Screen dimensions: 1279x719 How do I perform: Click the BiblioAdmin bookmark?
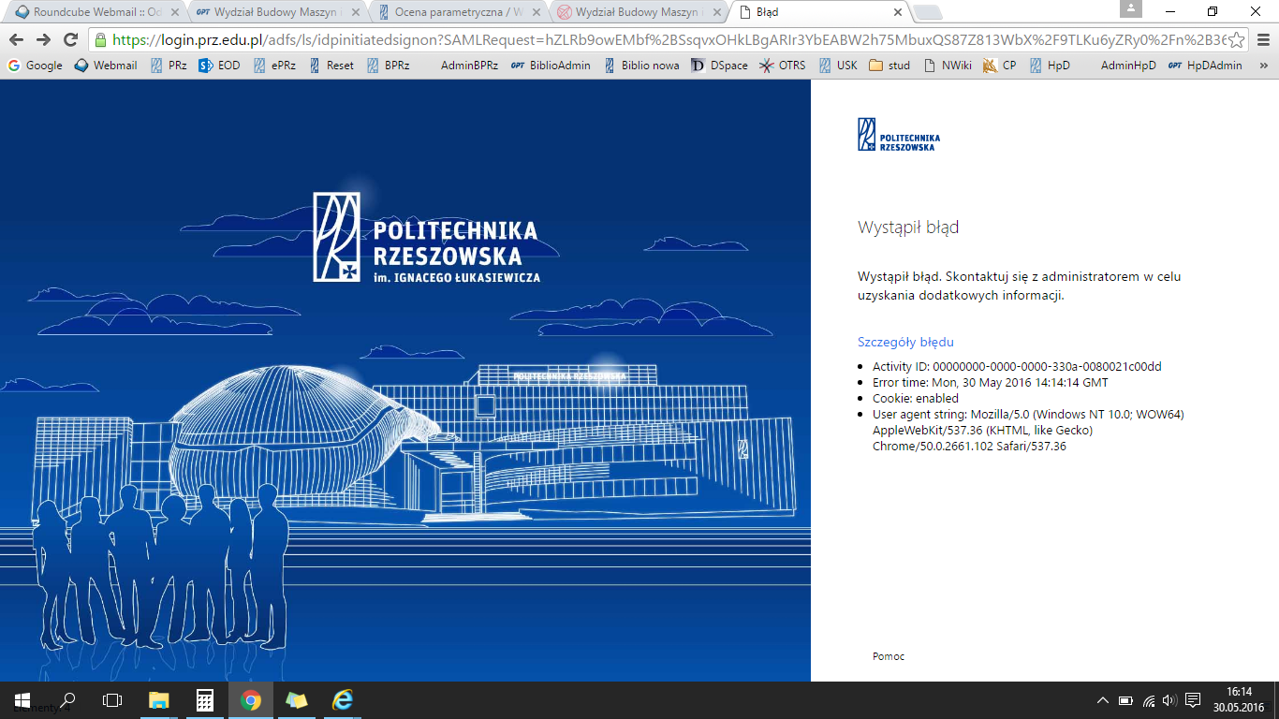551,66
